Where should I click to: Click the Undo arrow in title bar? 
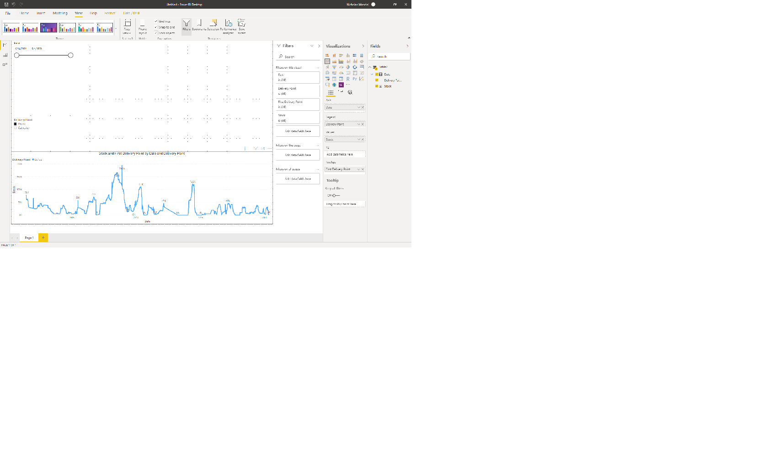coord(14,4)
